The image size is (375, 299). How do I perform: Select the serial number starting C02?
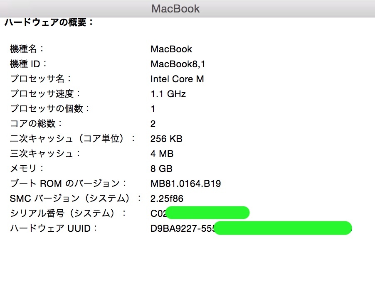tap(200, 213)
